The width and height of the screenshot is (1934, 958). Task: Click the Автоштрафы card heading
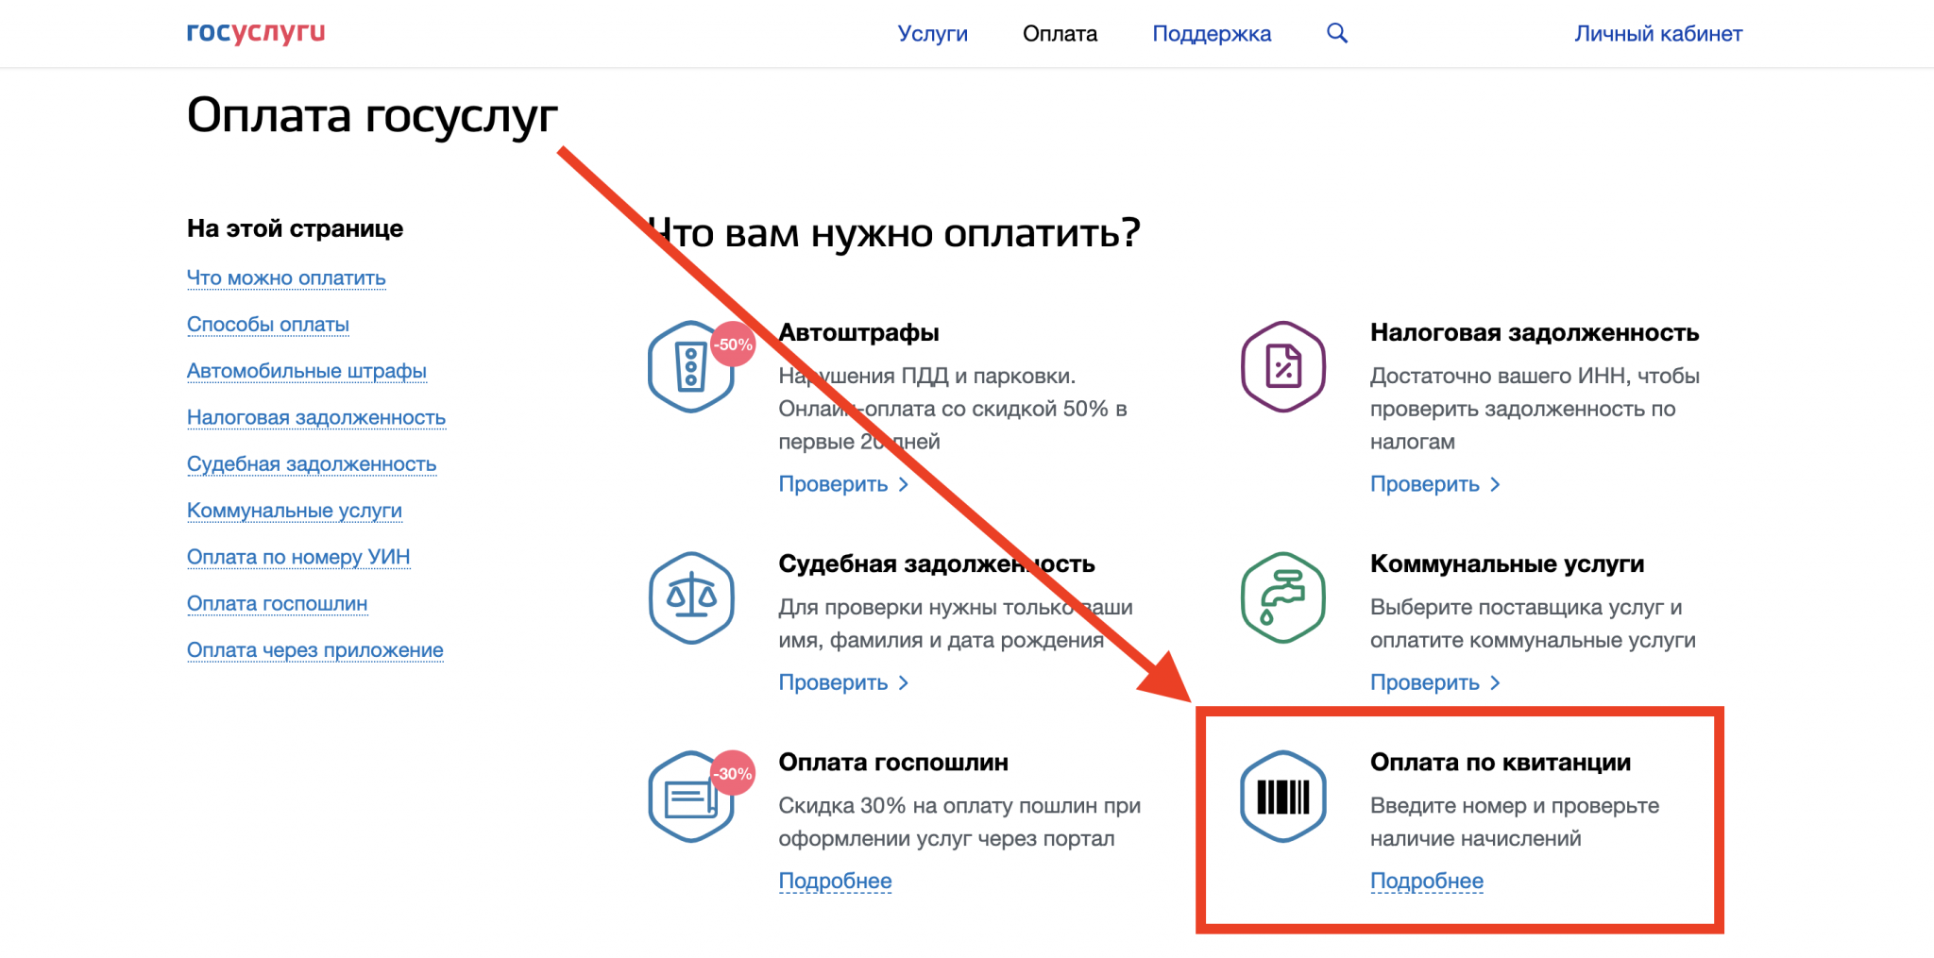(x=858, y=332)
